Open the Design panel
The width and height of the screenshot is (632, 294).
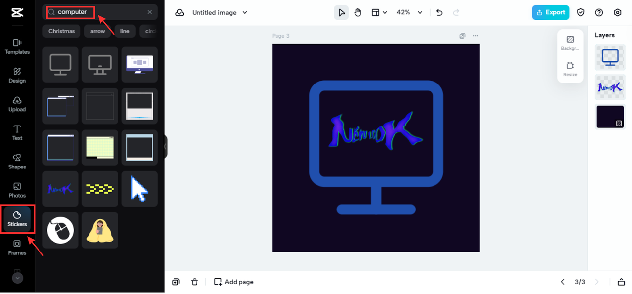pos(17,75)
